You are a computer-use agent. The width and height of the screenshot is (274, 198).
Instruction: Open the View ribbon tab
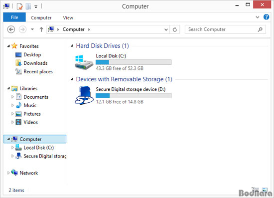point(68,17)
